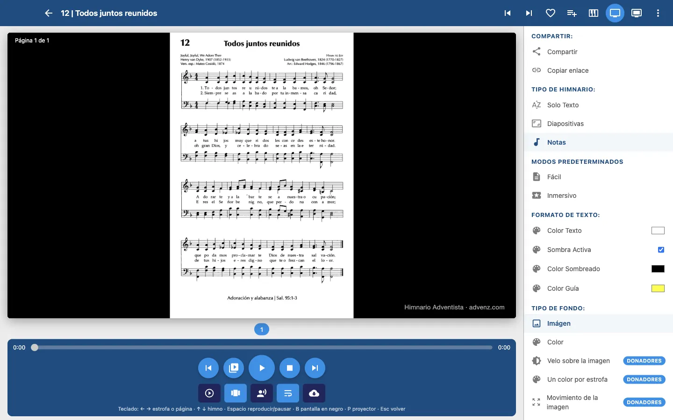673x420 pixels.
Task: Click the highlighted monitor display icon
Action: click(x=615, y=13)
